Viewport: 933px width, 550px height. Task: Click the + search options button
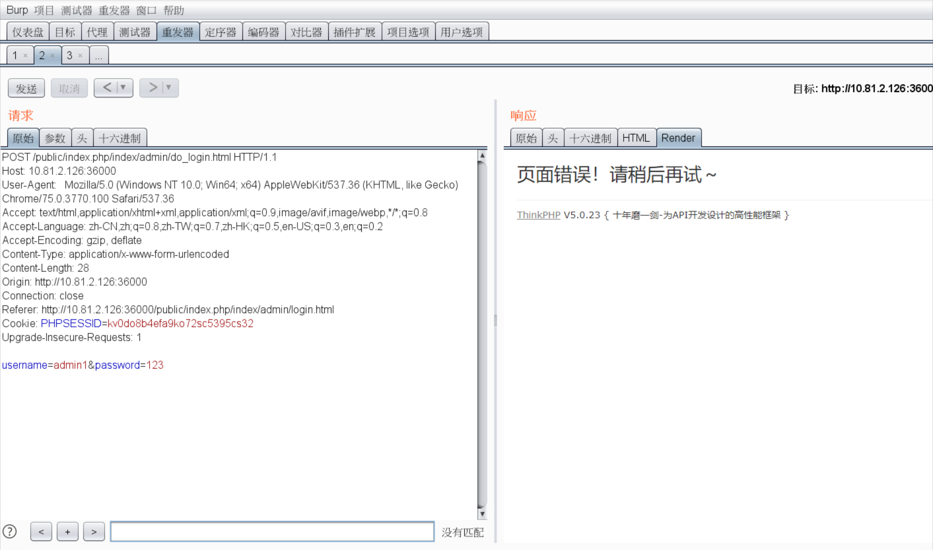[68, 532]
